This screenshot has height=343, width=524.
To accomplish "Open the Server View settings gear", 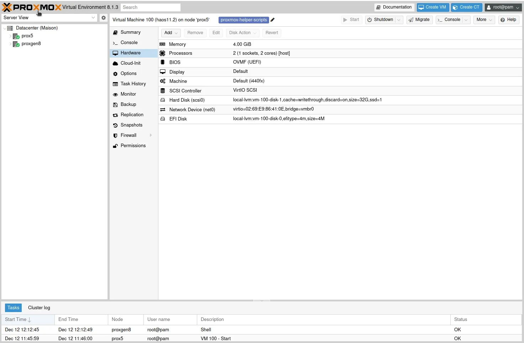I will [103, 17].
